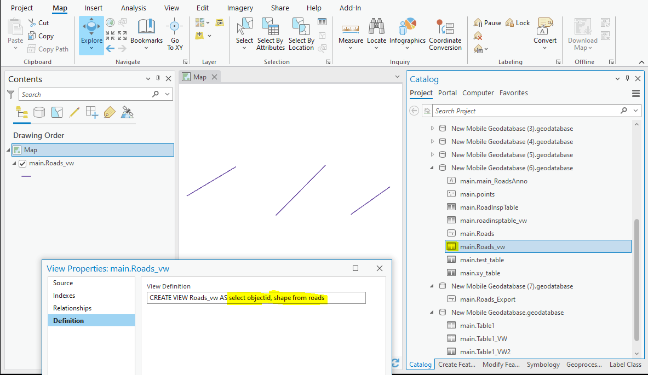648x375 pixels.
Task: Switch to Portal tab in Catalog
Action: (447, 93)
